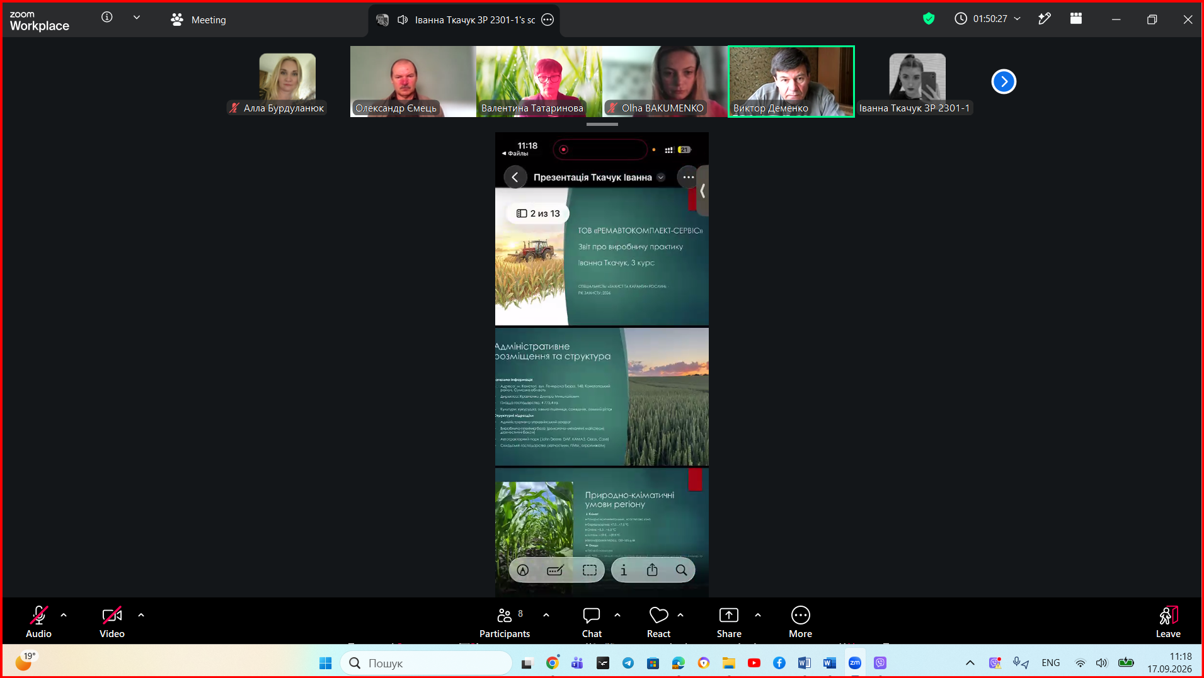Open the view layout grid icon
The height and width of the screenshot is (678, 1204).
pos(1076,19)
